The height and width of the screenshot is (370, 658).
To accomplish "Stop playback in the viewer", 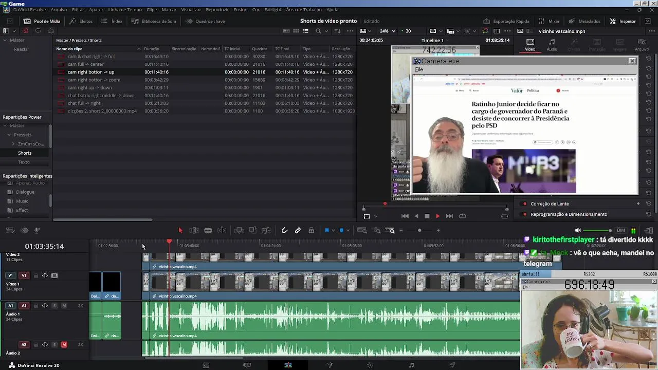I will click(x=427, y=216).
